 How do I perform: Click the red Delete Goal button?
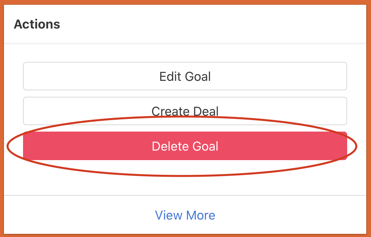pos(185,146)
